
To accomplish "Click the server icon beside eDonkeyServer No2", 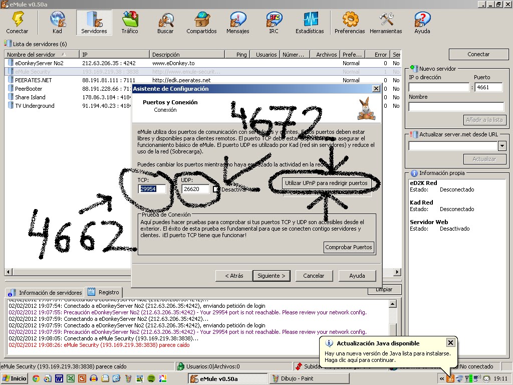I will tap(11, 63).
